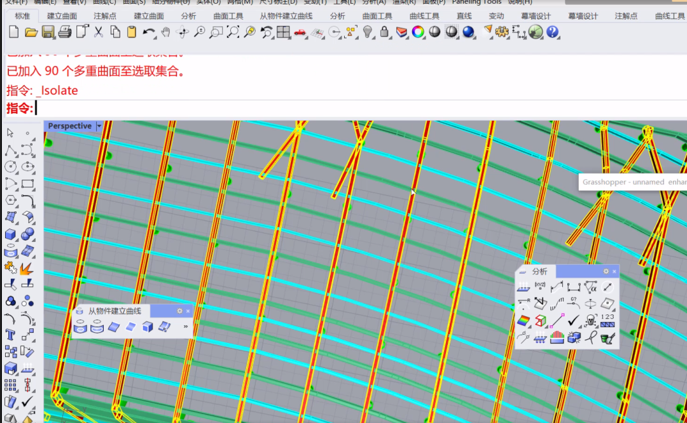Click the Perspective viewport title label
Viewport: 687px width, 423px height.
pyautogui.click(x=70, y=126)
